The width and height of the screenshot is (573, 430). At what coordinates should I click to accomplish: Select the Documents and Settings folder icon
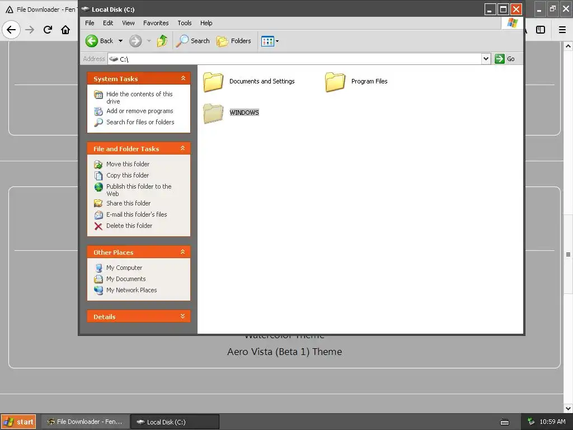[213, 82]
